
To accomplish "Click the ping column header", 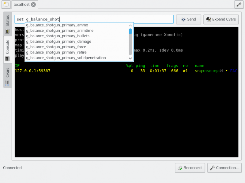I will pyautogui.click(x=140, y=66).
